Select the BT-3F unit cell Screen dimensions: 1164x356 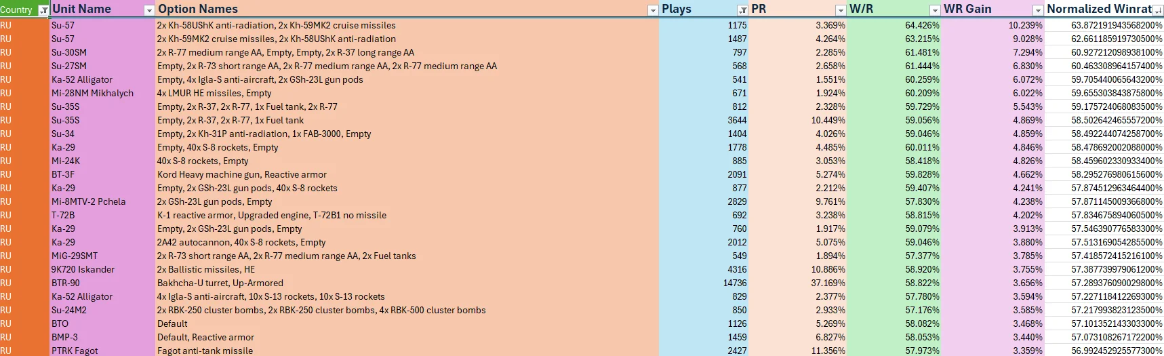pos(102,174)
